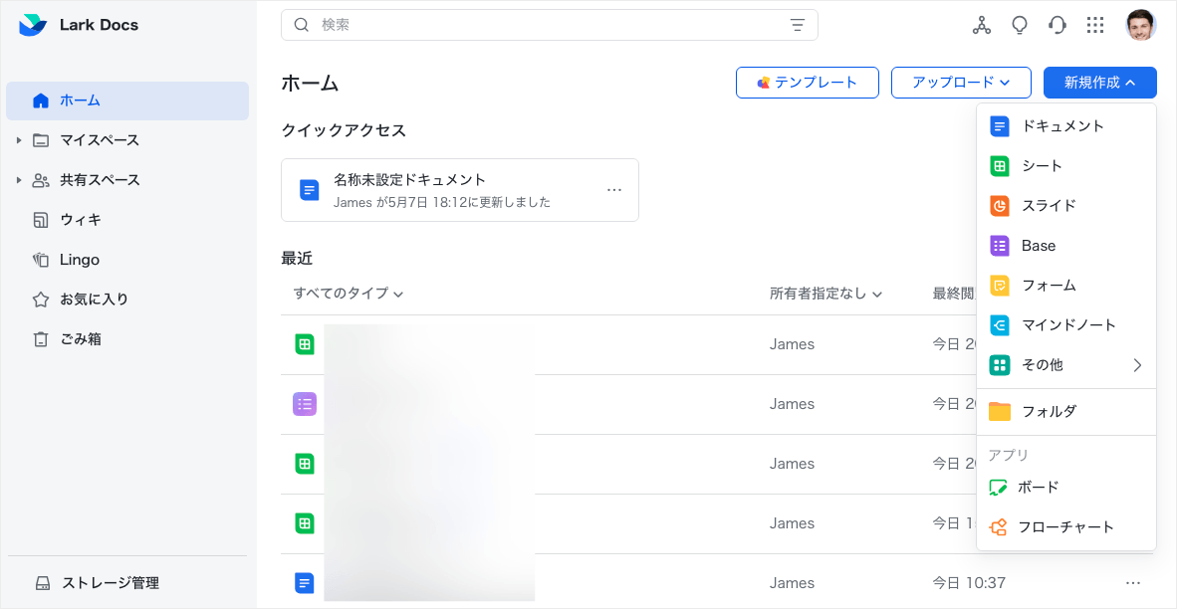Viewport: 1177px width, 609px height.
Task: Click the lightbulb tips icon
Action: click(1020, 25)
